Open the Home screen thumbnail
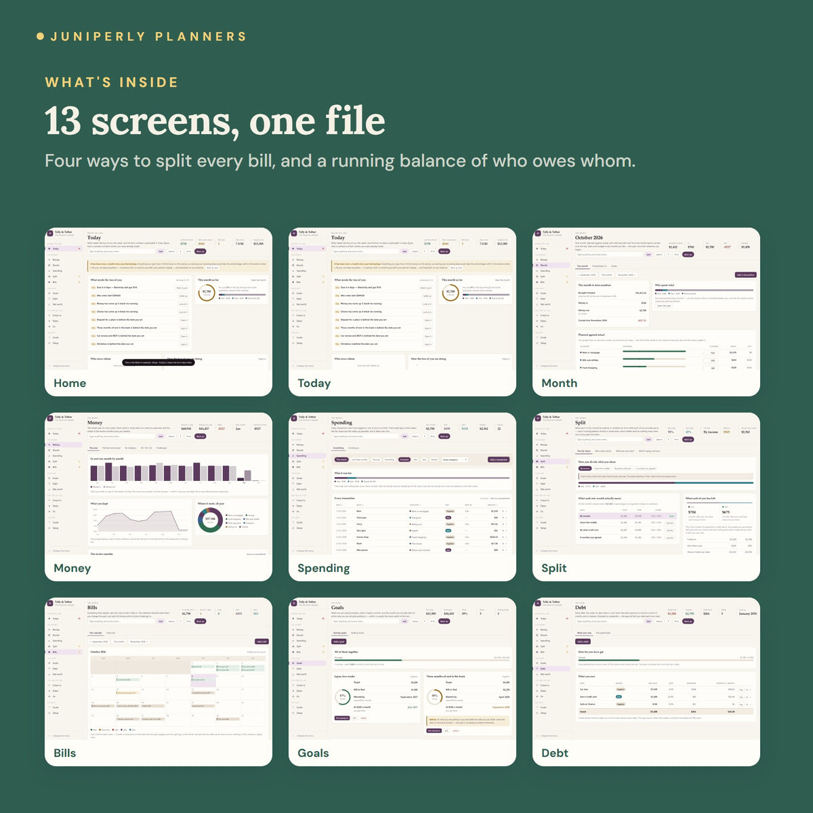 click(x=159, y=312)
